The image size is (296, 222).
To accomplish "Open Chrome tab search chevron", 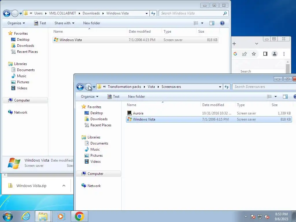I will coord(257,44).
